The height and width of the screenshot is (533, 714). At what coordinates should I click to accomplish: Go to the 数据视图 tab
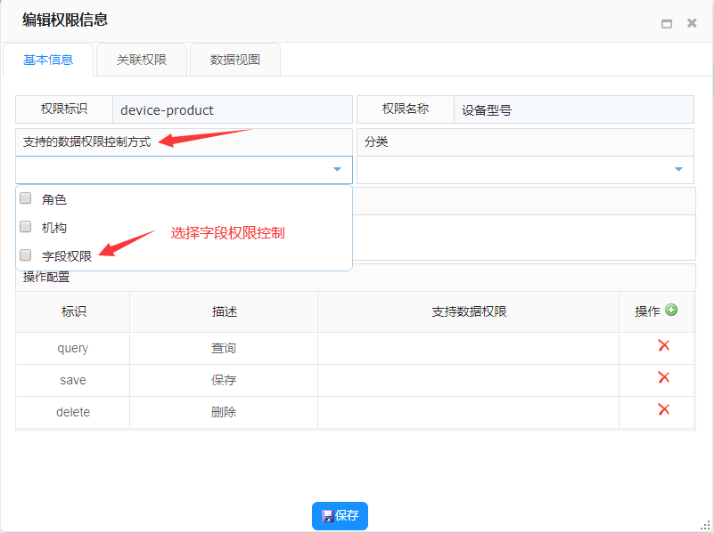[235, 60]
